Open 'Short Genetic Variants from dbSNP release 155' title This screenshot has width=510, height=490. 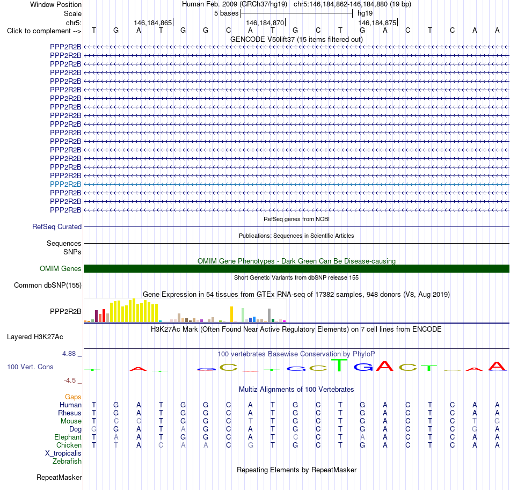point(296,277)
